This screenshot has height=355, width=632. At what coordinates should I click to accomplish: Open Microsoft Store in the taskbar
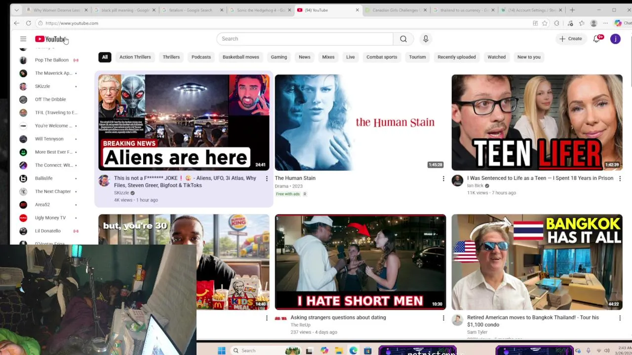tap(368, 351)
